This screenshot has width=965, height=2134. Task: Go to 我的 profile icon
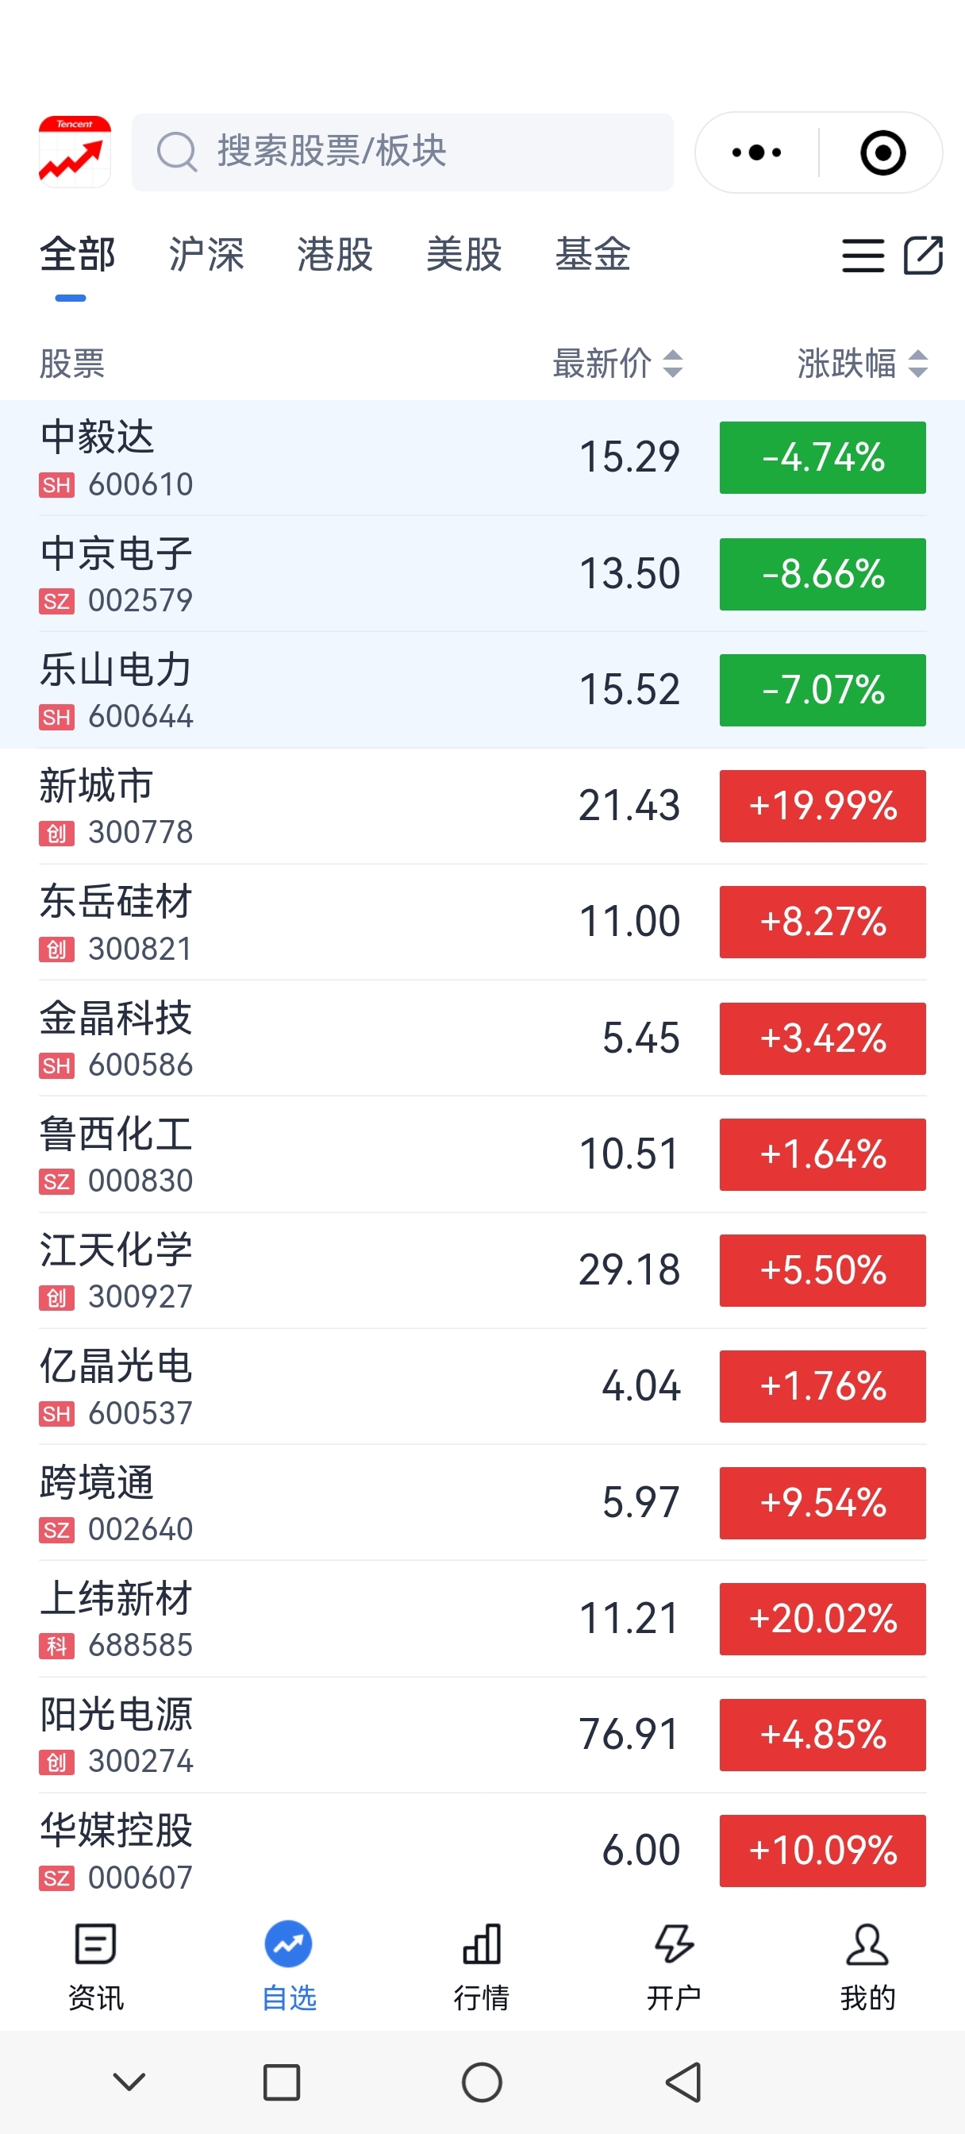coord(867,1943)
